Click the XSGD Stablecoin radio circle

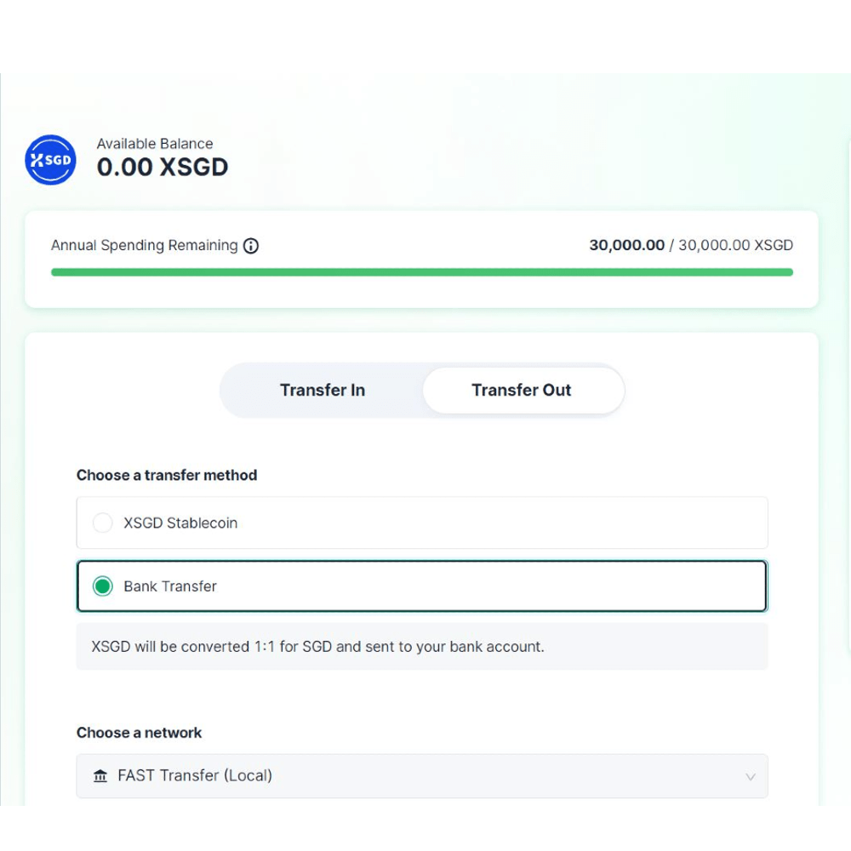102,523
